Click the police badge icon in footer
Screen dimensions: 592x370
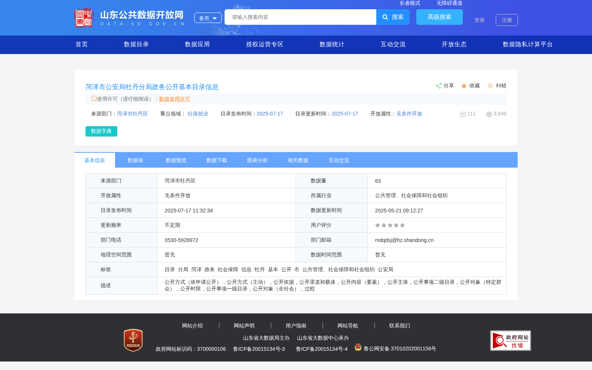358,347
